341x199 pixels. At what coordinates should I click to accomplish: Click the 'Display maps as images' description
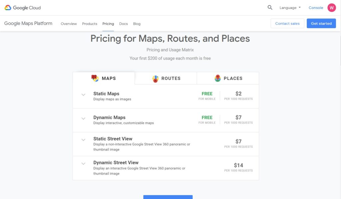112,99
